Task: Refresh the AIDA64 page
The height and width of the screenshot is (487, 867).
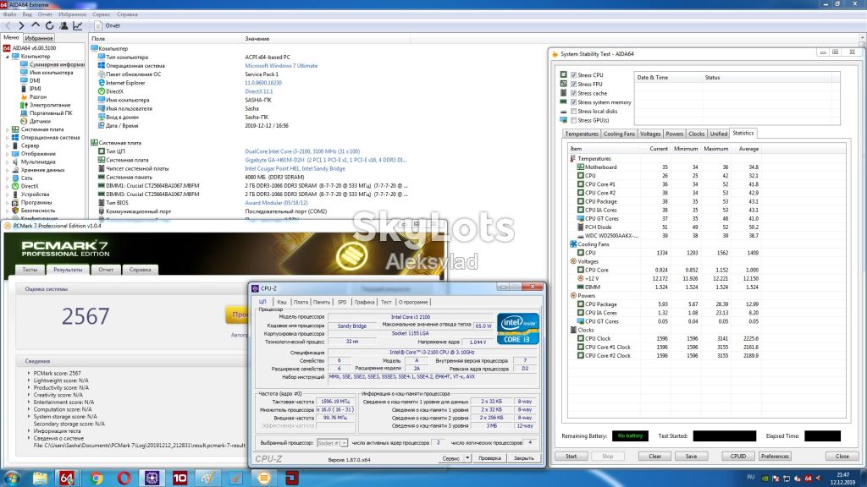Action: pos(50,25)
